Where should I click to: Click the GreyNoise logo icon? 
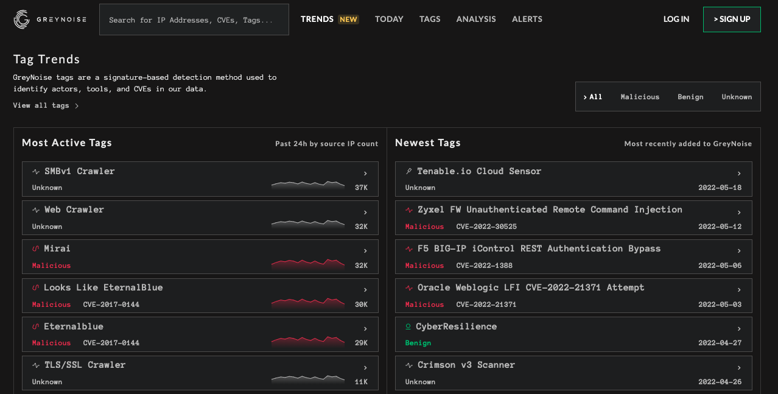point(22,19)
